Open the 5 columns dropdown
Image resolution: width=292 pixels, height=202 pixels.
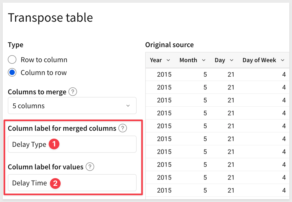(72, 106)
